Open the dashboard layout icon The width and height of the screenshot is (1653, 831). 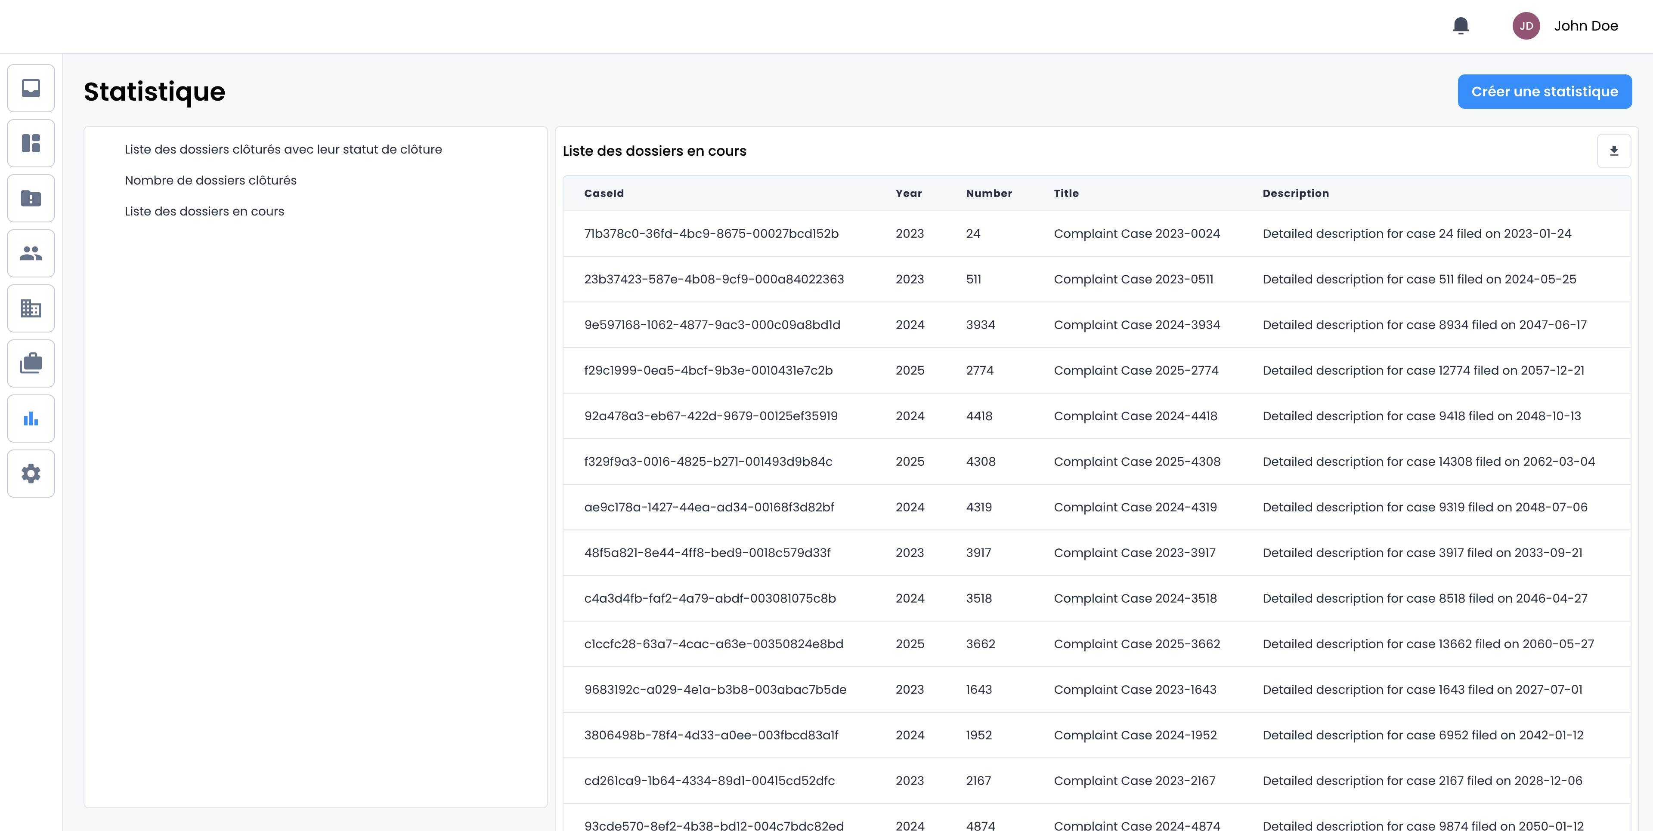click(31, 143)
